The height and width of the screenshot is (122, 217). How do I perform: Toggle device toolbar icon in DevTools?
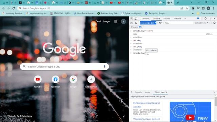(136, 19)
